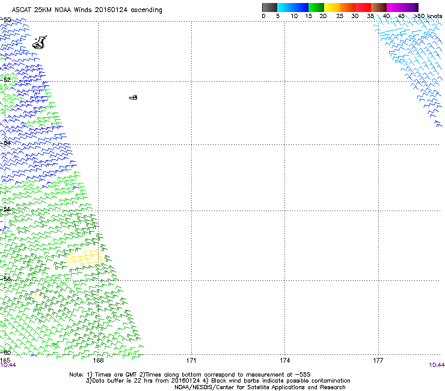
Task: Click the "25" label under the color bar
Action: (340, 16)
